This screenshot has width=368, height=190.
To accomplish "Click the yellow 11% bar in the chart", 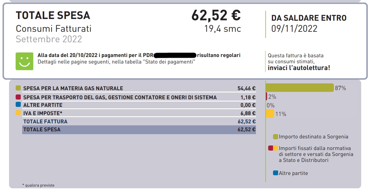I will pos(270,114).
